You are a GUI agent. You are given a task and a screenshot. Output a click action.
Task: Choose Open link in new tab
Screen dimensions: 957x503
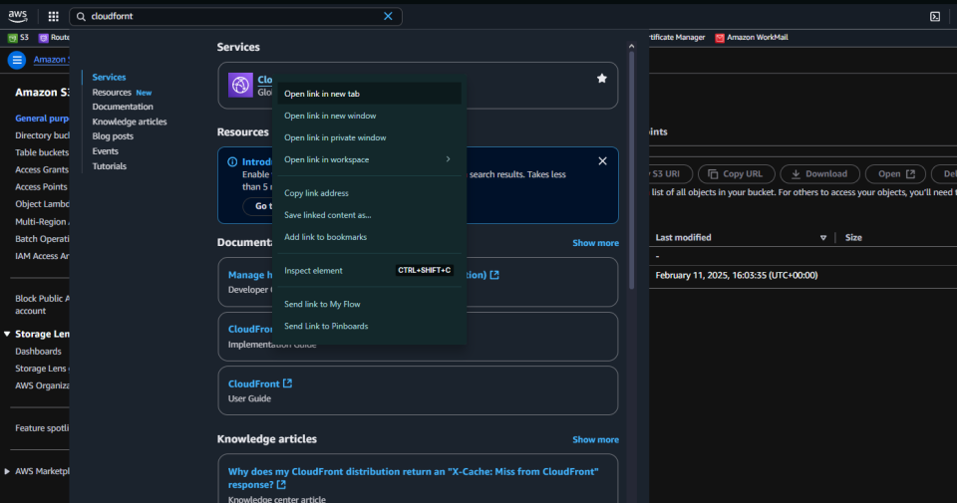pyautogui.click(x=369, y=94)
